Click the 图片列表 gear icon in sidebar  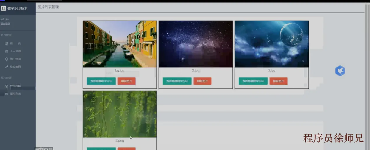pyautogui.click(x=6, y=94)
